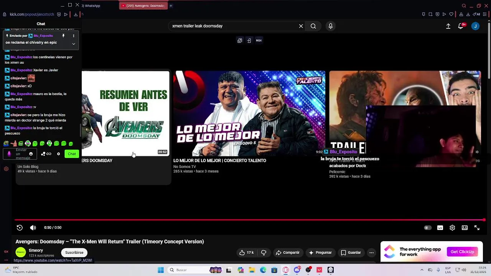
Task: Click the YouTube search magnifier button
Action: [x=313, y=26]
